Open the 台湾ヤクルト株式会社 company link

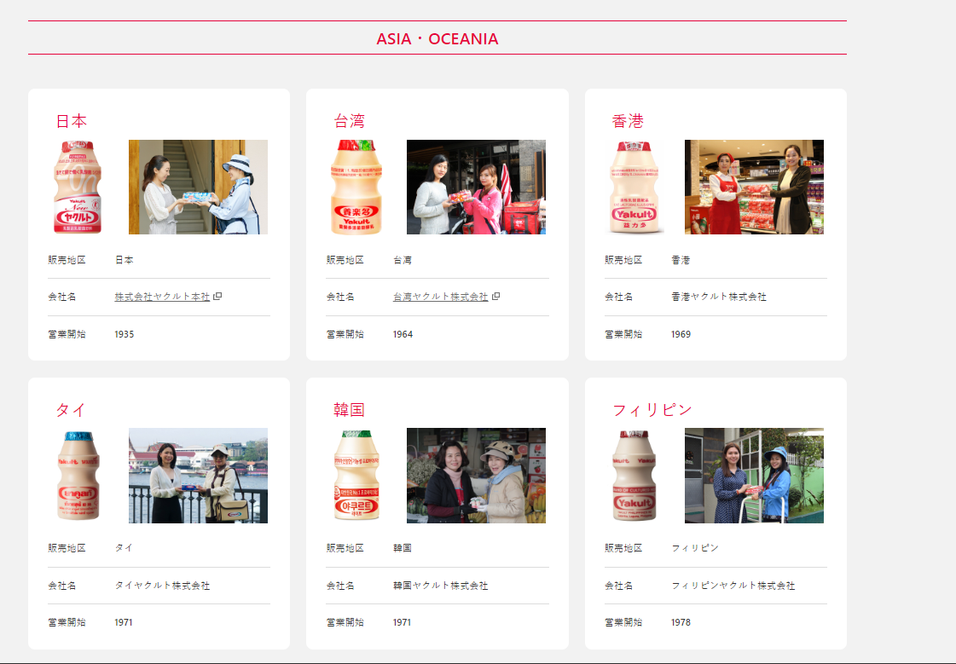[440, 297]
